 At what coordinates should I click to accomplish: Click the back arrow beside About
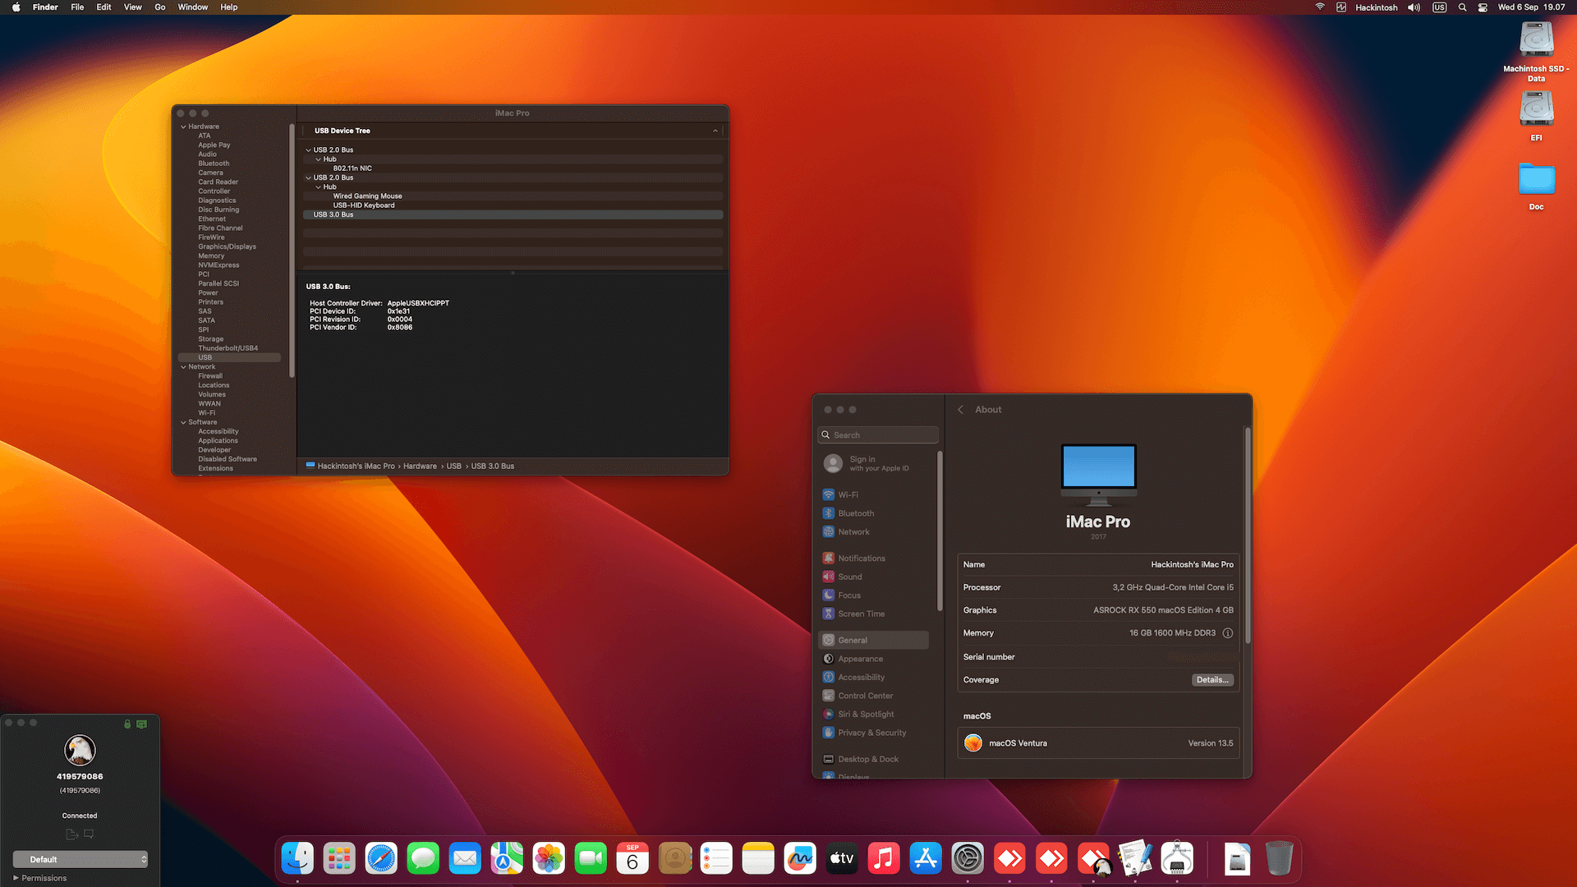(x=960, y=410)
